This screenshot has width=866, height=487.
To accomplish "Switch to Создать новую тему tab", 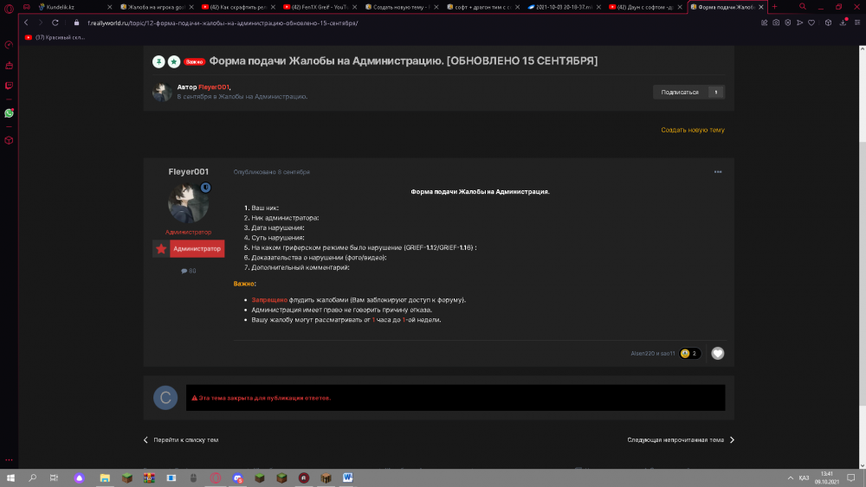I will coord(401,7).
